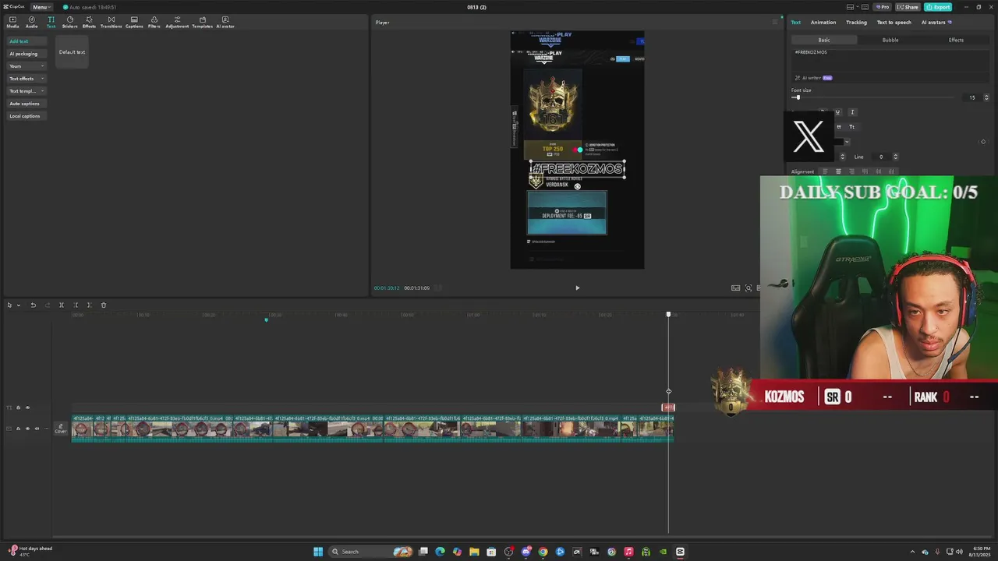
Task: Click the Undo arrow in timeline toolbar
Action: (x=33, y=305)
